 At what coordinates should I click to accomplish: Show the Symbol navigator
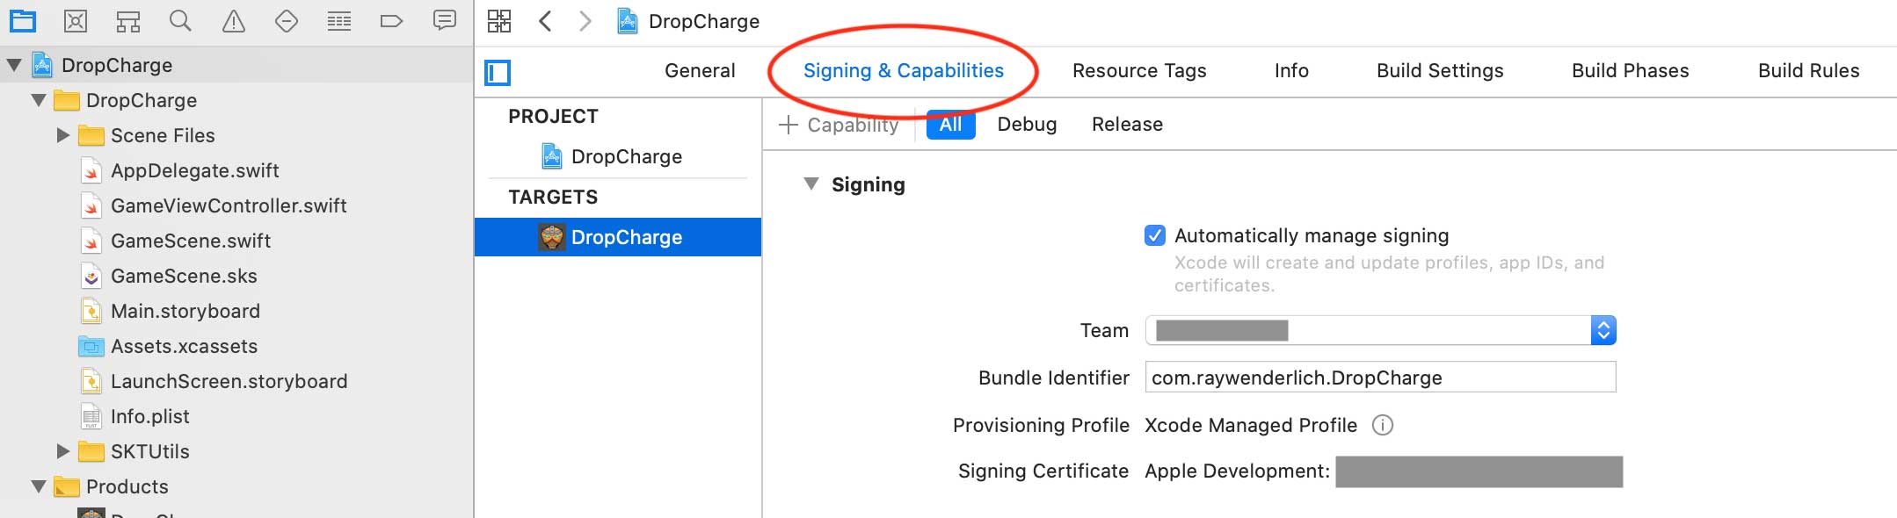pos(128,21)
